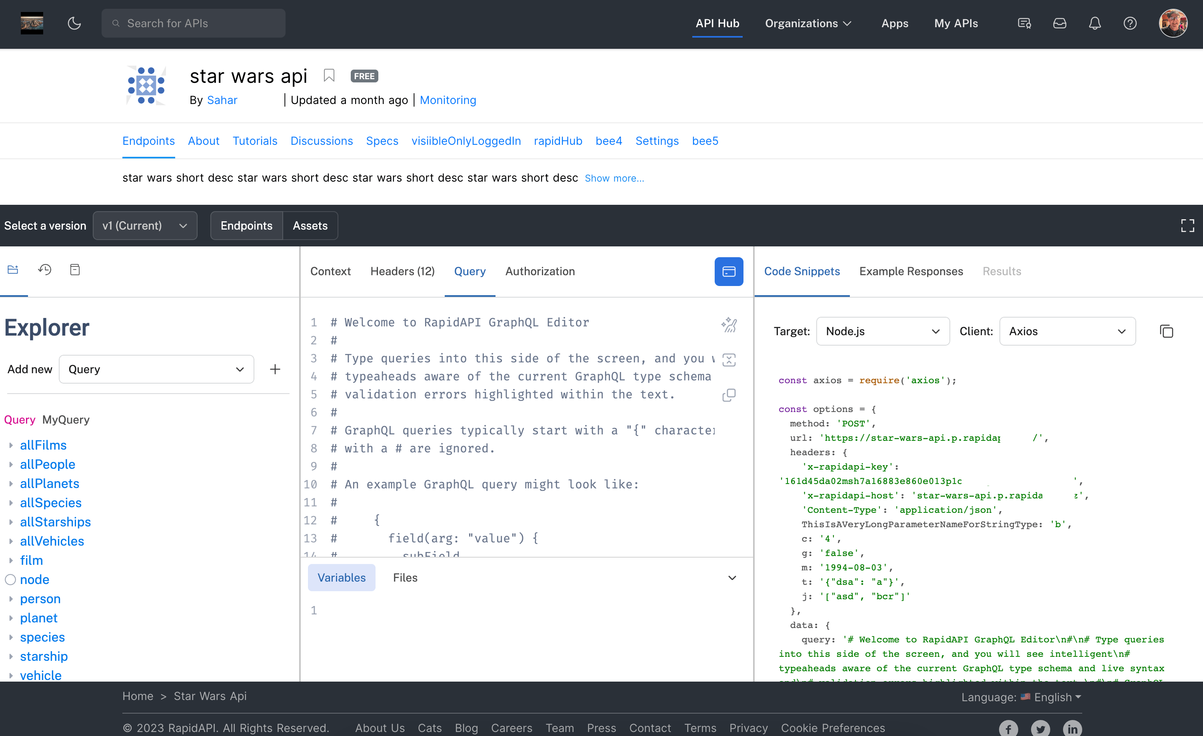Screen dimensions: 1203x736
Task: Select the node radio button
Action: pos(11,580)
